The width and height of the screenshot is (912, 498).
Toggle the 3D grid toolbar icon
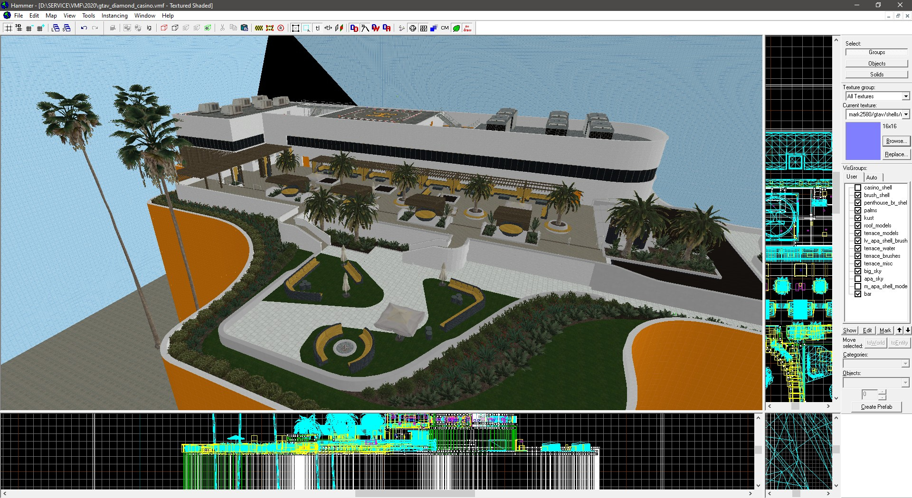tap(19, 28)
